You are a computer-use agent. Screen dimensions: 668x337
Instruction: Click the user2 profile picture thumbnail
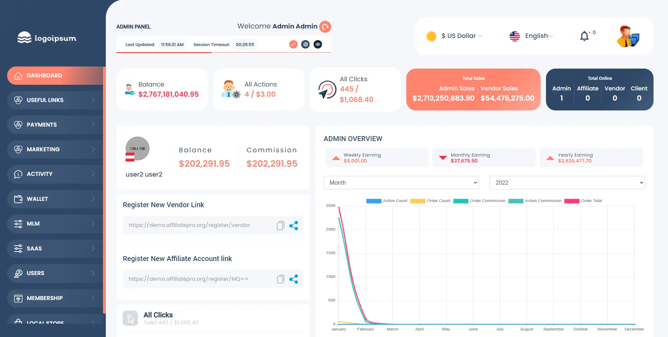(138, 149)
